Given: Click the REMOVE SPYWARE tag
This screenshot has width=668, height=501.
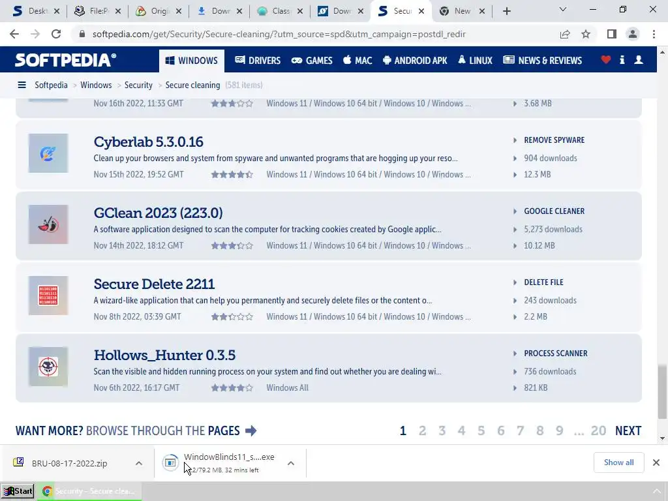Looking at the screenshot, I should tap(554, 140).
